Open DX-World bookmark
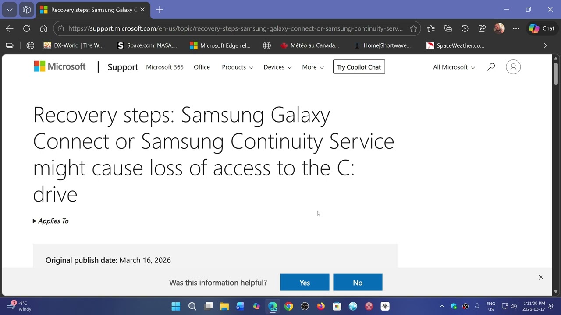This screenshot has width=561, height=315. 74,45
